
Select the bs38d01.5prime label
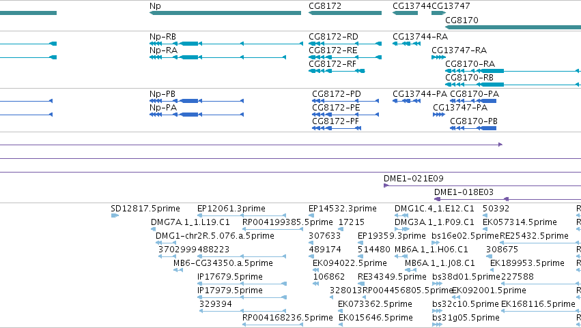coord(466,278)
